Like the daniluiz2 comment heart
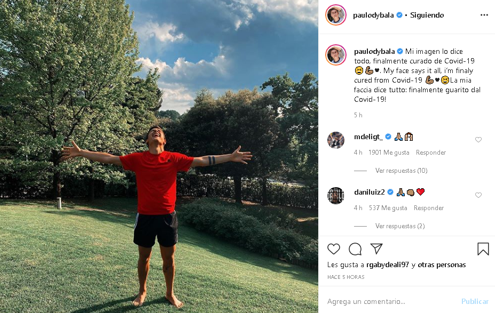The width and height of the screenshot is (495, 313). coord(478,195)
